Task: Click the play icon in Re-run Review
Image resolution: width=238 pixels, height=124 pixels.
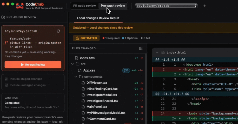Action: pyautogui.click(x=22, y=65)
